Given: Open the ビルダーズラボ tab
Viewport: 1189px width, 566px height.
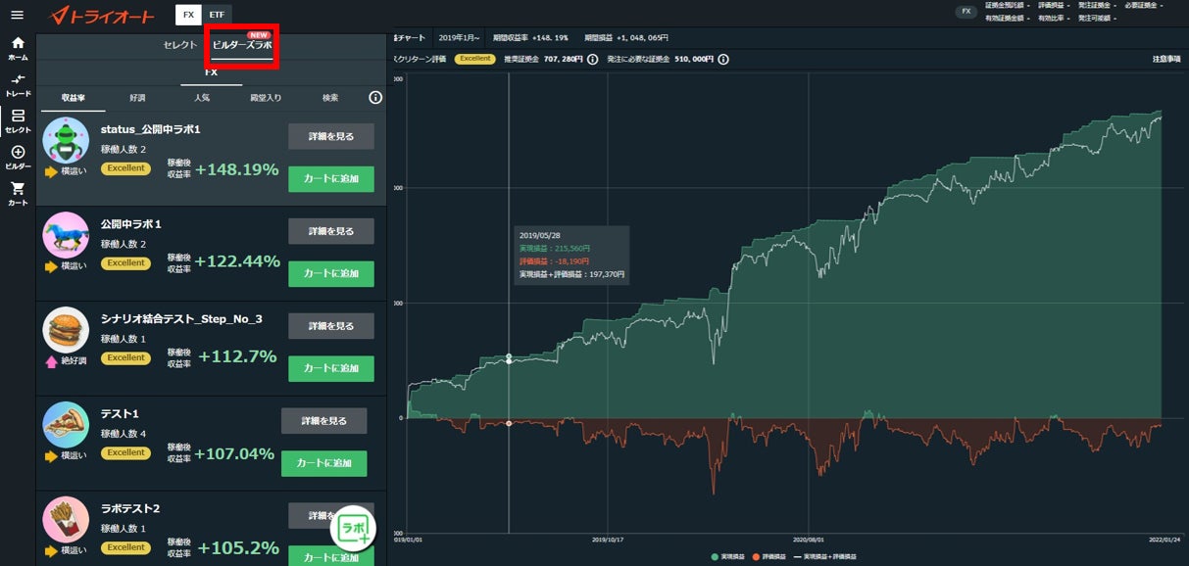Looking at the screenshot, I should point(242,45).
